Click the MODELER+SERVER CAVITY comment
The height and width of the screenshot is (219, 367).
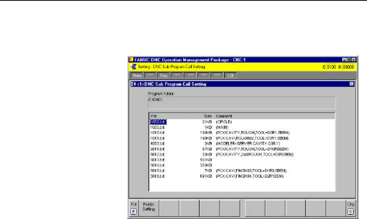pos(248,143)
